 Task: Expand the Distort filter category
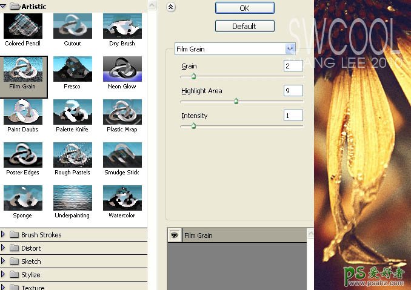(5, 248)
